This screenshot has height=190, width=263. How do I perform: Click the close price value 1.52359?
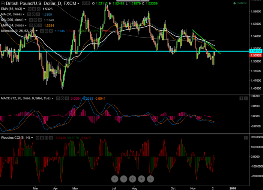point(152,3)
